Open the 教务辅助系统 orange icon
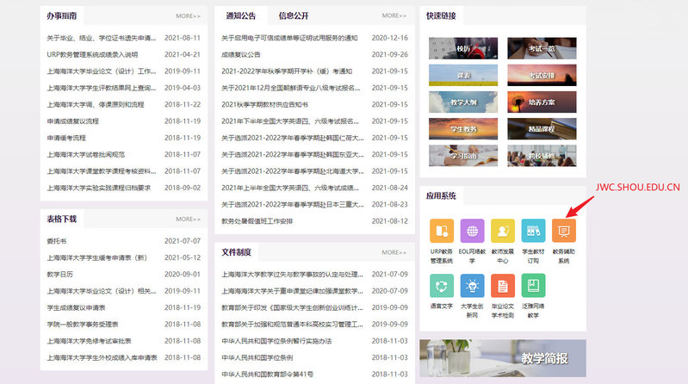688x384 pixels. coord(563,232)
